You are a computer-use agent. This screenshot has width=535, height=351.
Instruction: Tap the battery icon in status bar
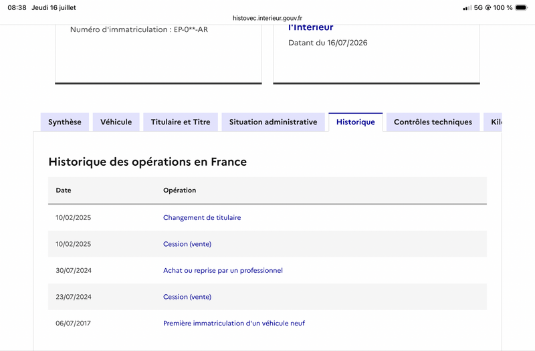pyautogui.click(x=522, y=7)
